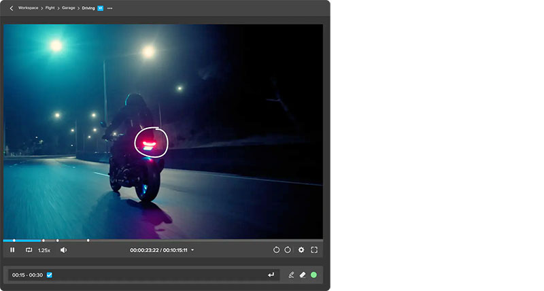Navigate to Workspace in breadcrumb

[29, 8]
